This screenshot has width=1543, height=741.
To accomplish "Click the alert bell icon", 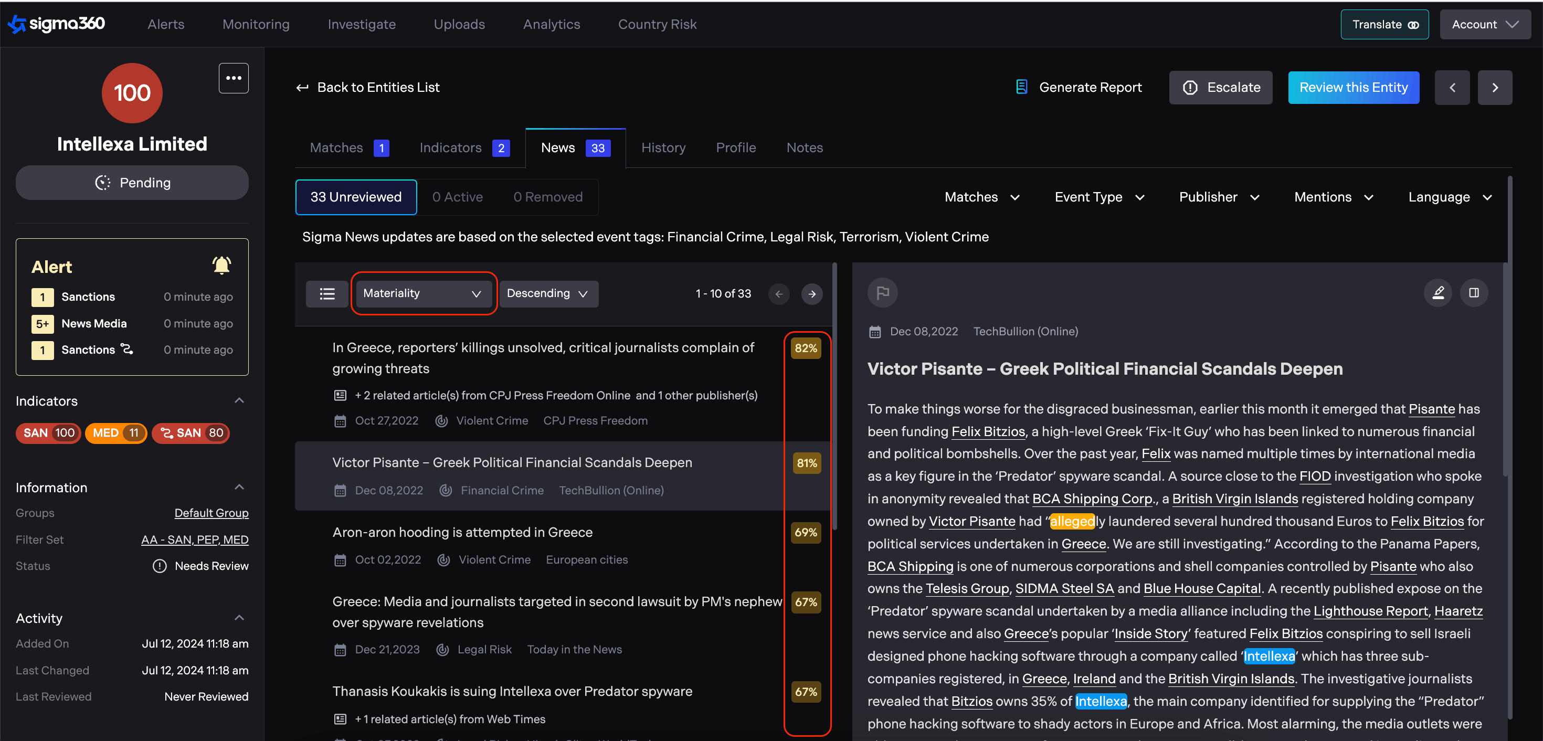I will (221, 266).
